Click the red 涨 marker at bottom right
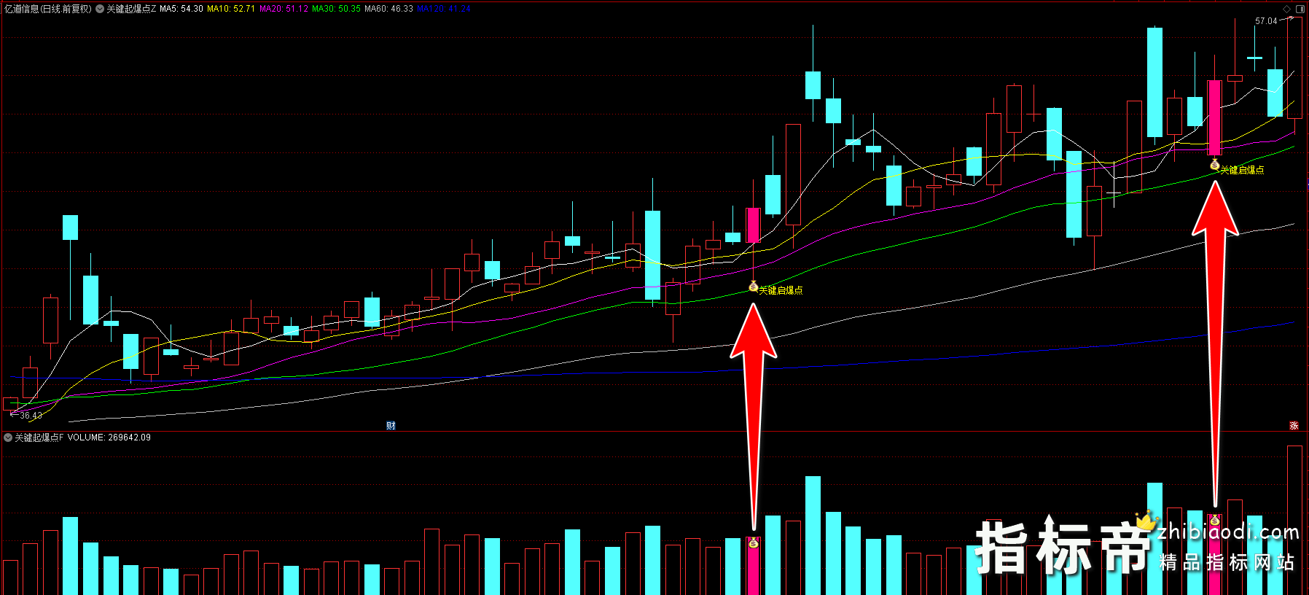Viewport: 1309px width, 595px height. [1294, 426]
